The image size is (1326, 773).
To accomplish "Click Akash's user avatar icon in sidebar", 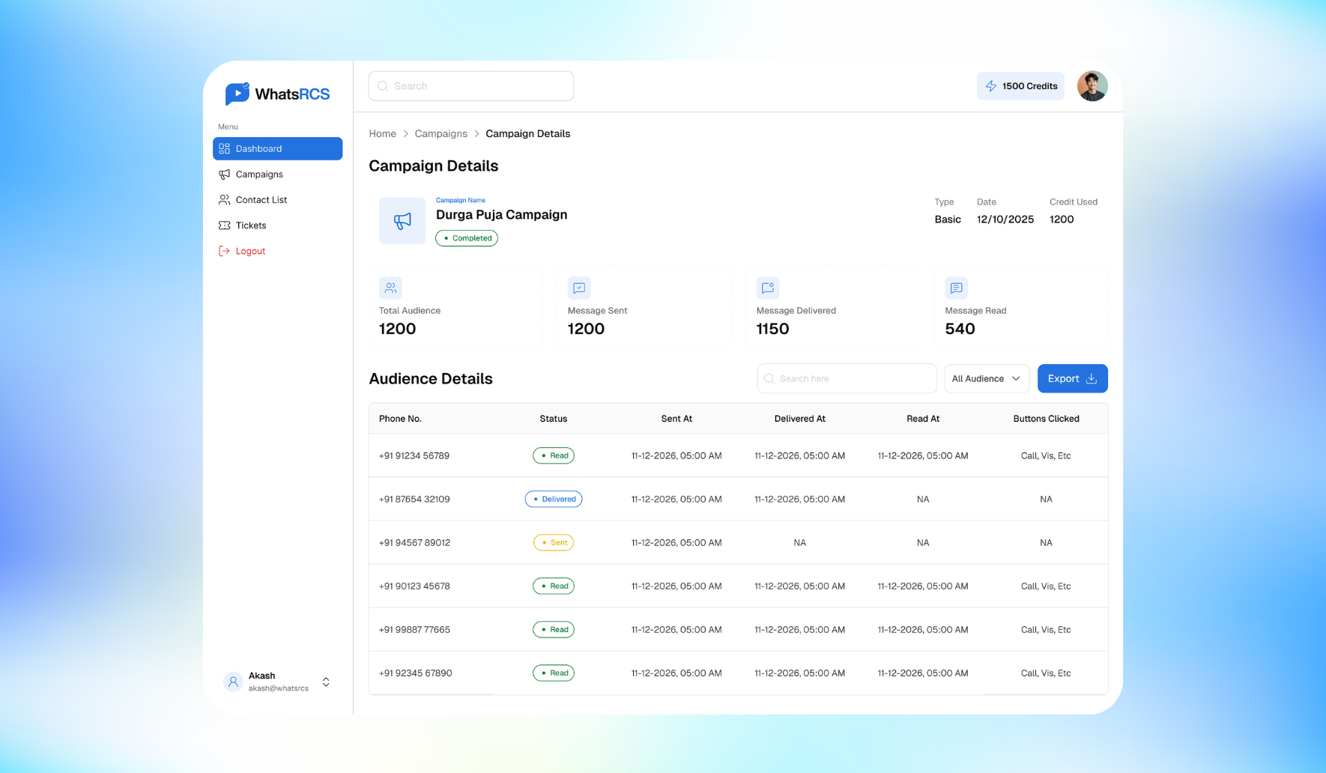I will click(233, 682).
